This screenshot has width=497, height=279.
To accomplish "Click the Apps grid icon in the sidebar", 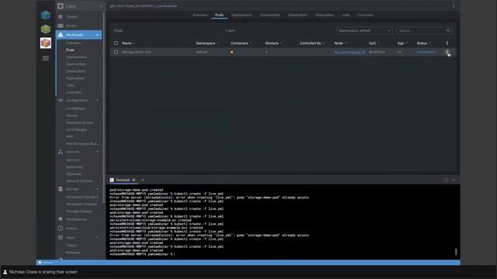I will tap(61, 237).
